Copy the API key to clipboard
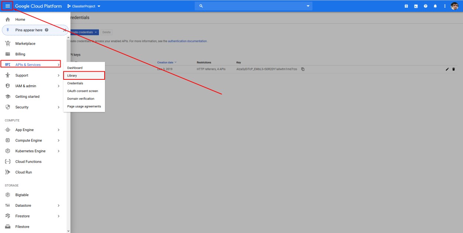463x233 pixels. pos(303,69)
